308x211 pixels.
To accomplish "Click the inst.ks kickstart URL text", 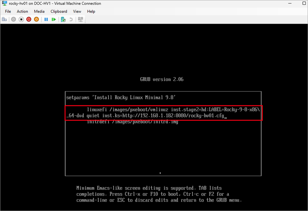I will (163, 116).
